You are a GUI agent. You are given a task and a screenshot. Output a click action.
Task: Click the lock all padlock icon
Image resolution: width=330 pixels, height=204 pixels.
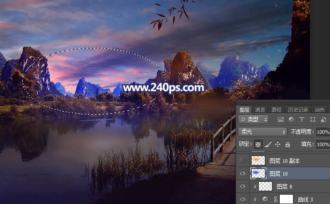[x=287, y=144]
